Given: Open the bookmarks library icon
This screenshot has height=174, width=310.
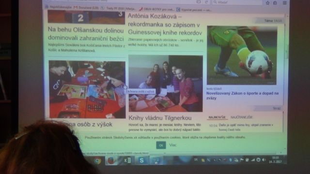Looking at the screenshot, I should (275, 3).
